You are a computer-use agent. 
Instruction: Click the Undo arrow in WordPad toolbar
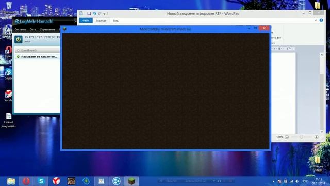click(94, 14)
